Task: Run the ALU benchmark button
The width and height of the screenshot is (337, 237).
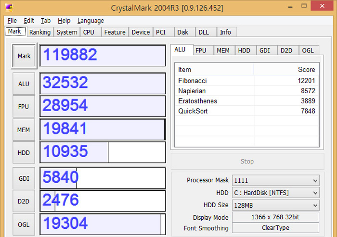Action: [24, 84]
